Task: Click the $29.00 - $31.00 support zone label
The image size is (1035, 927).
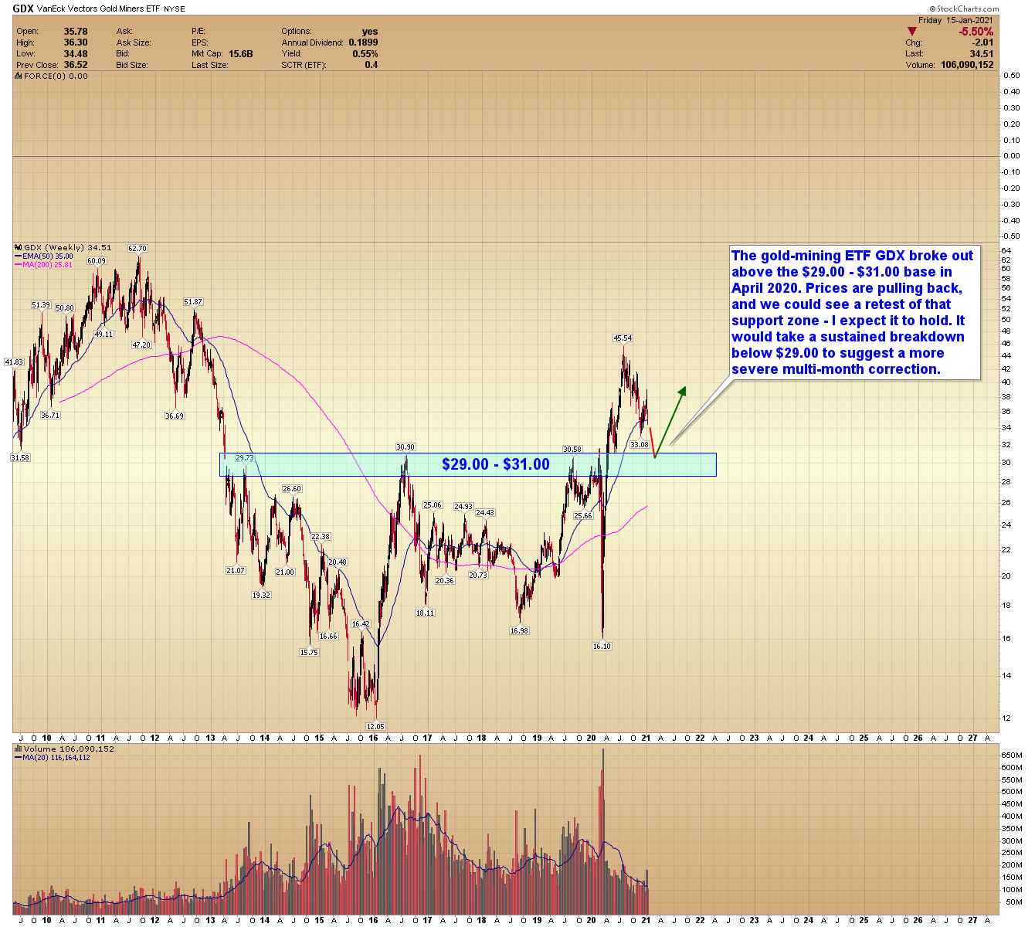Action: (496, 464)
